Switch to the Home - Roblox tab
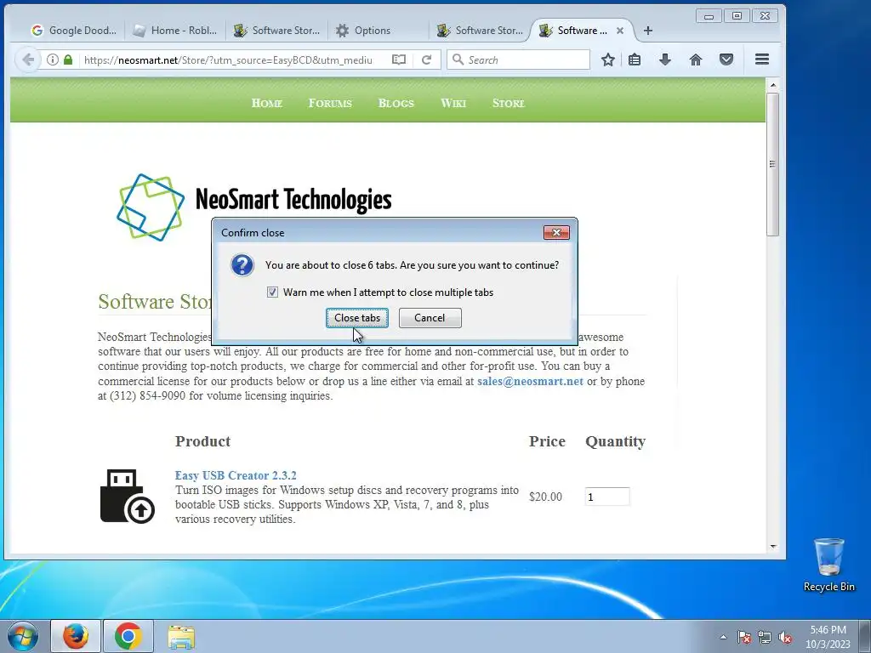The height and width of the screenshot is (653, 871). click(x=175, y=31)
